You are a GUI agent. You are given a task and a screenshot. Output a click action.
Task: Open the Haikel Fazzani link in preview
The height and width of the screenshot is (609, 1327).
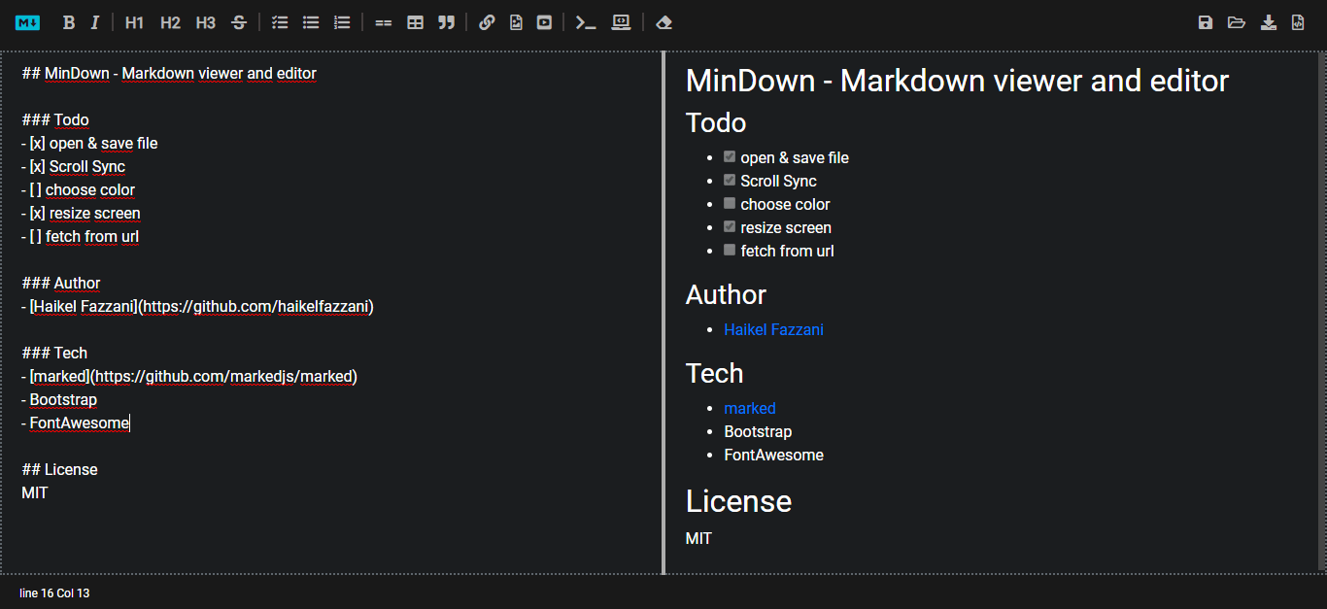(773, 329)
